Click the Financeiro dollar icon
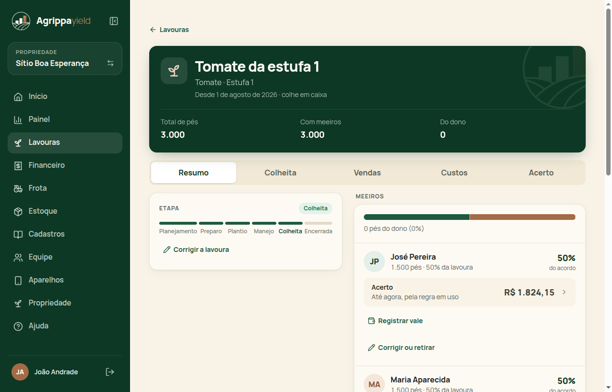This screenshot has width=612, height=392. 18,165
